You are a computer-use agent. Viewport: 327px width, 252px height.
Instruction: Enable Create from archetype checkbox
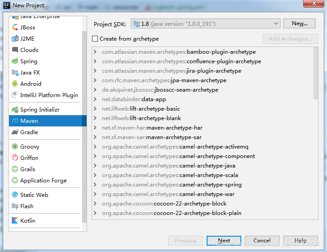pos(95,39)
